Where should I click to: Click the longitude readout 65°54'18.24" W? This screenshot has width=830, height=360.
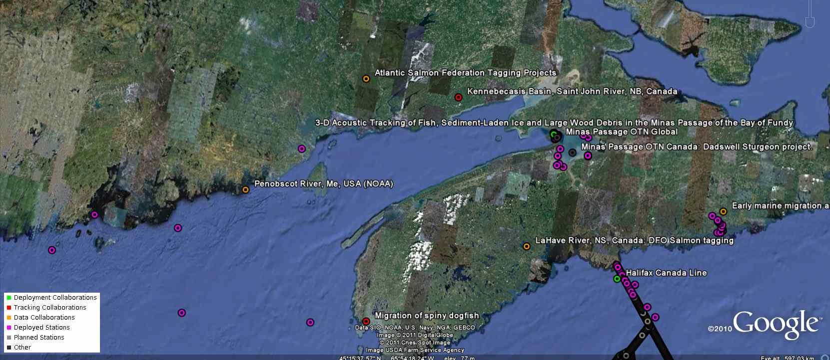click(412, 358)
